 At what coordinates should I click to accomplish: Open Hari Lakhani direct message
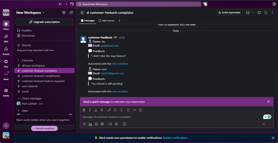tap(44, 103)
